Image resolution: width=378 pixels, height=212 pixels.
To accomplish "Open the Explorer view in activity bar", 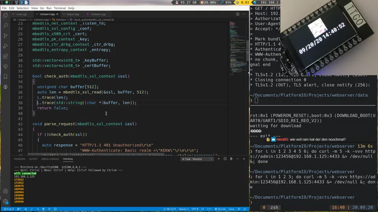I will (5, 15).
